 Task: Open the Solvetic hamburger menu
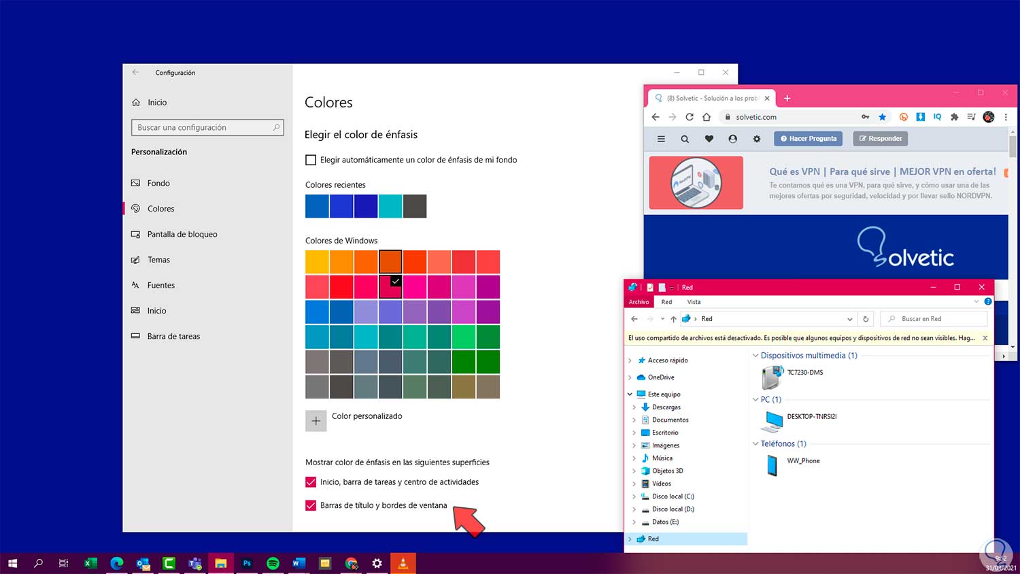[661, 139]
